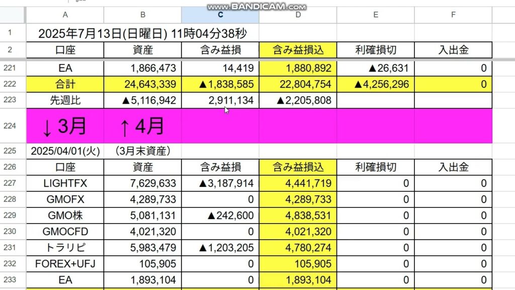Click the (3月末資産) cell
The width and height of the screenshot is (515, 290).
tap(142, 151)
